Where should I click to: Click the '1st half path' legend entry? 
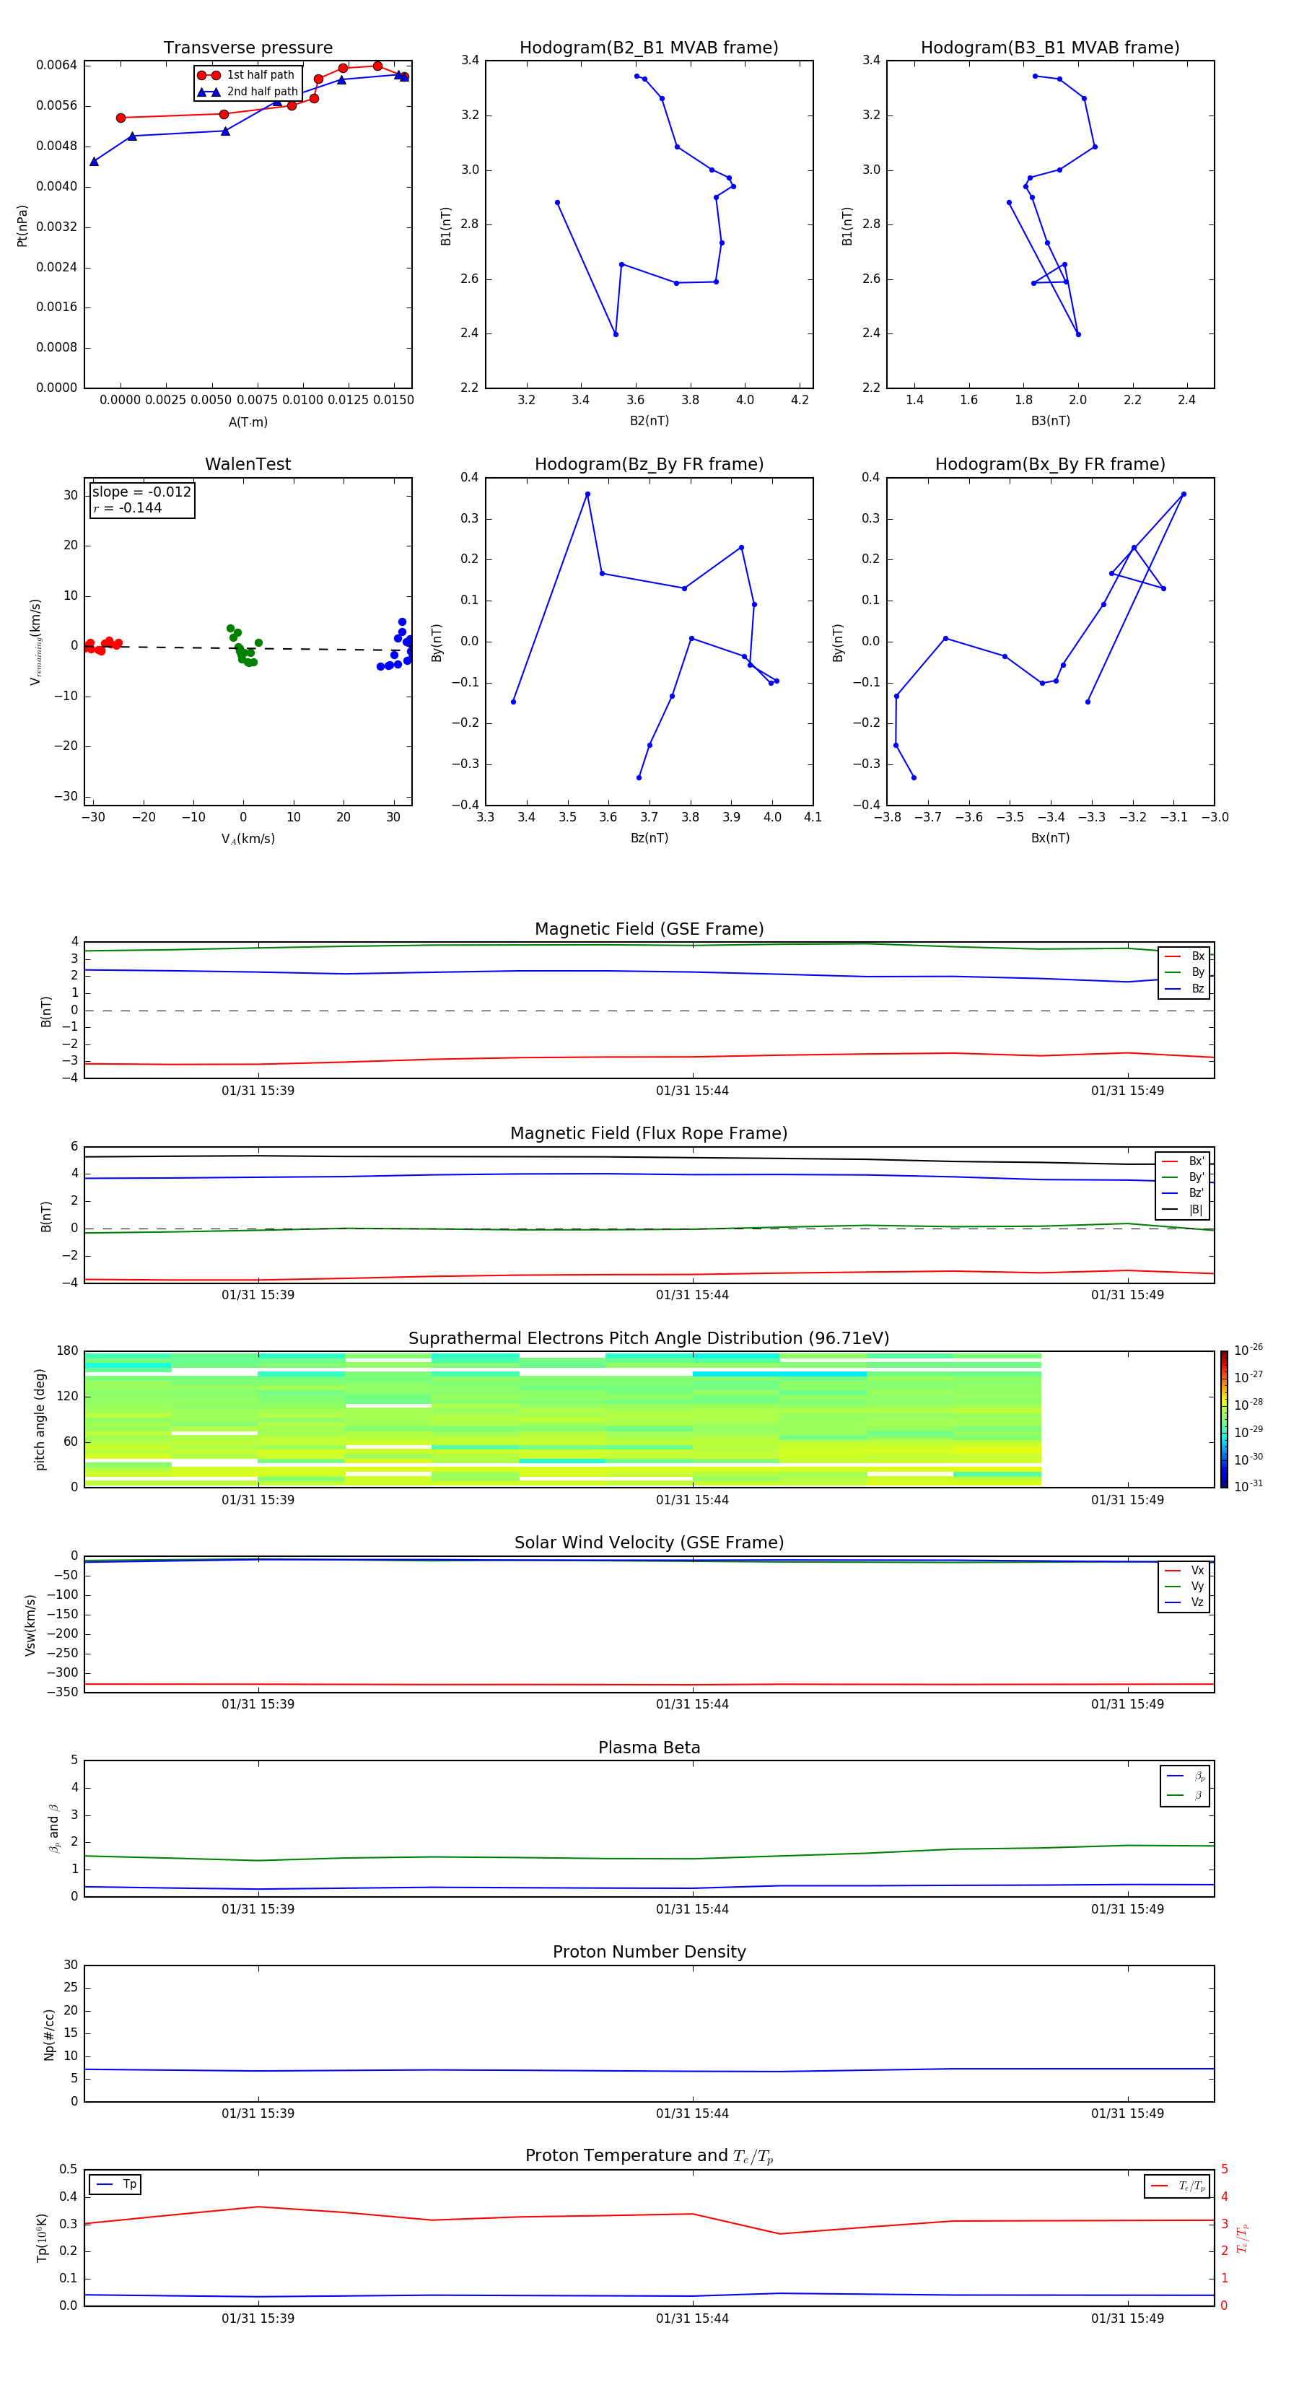click(x=247, y=75)
